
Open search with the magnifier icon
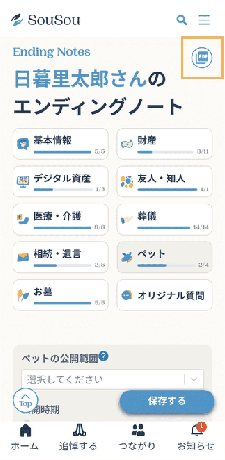pyautogui.click(x=182, y=20)
